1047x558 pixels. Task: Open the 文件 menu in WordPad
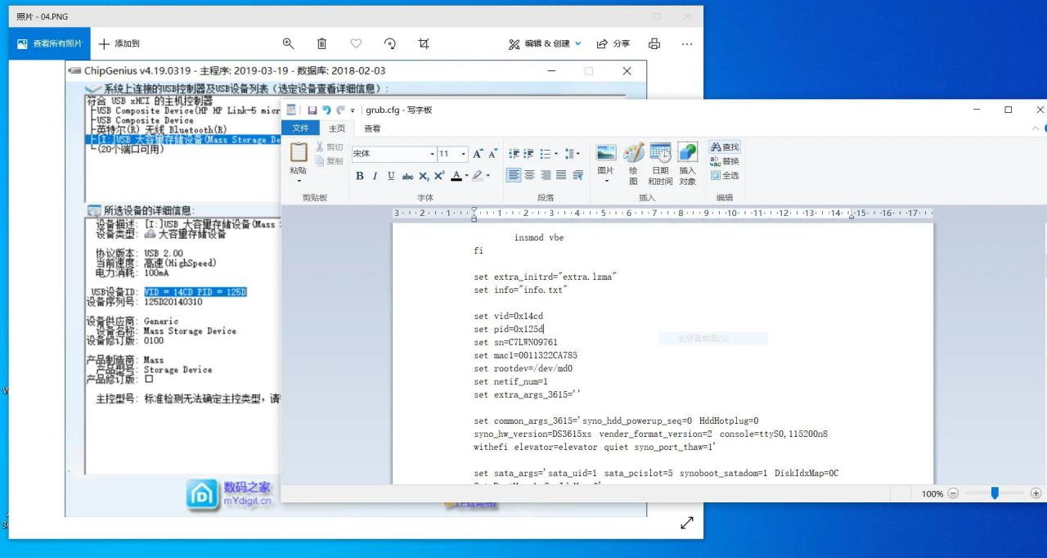pyautogui.click(x=300, y=128)
